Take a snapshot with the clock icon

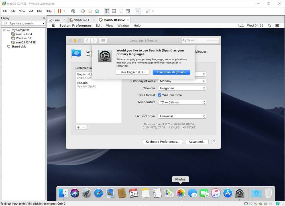point(83,11)
